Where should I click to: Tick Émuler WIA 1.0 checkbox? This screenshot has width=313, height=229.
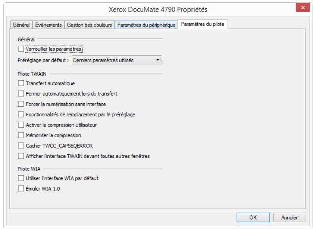(x=21, y=189)
